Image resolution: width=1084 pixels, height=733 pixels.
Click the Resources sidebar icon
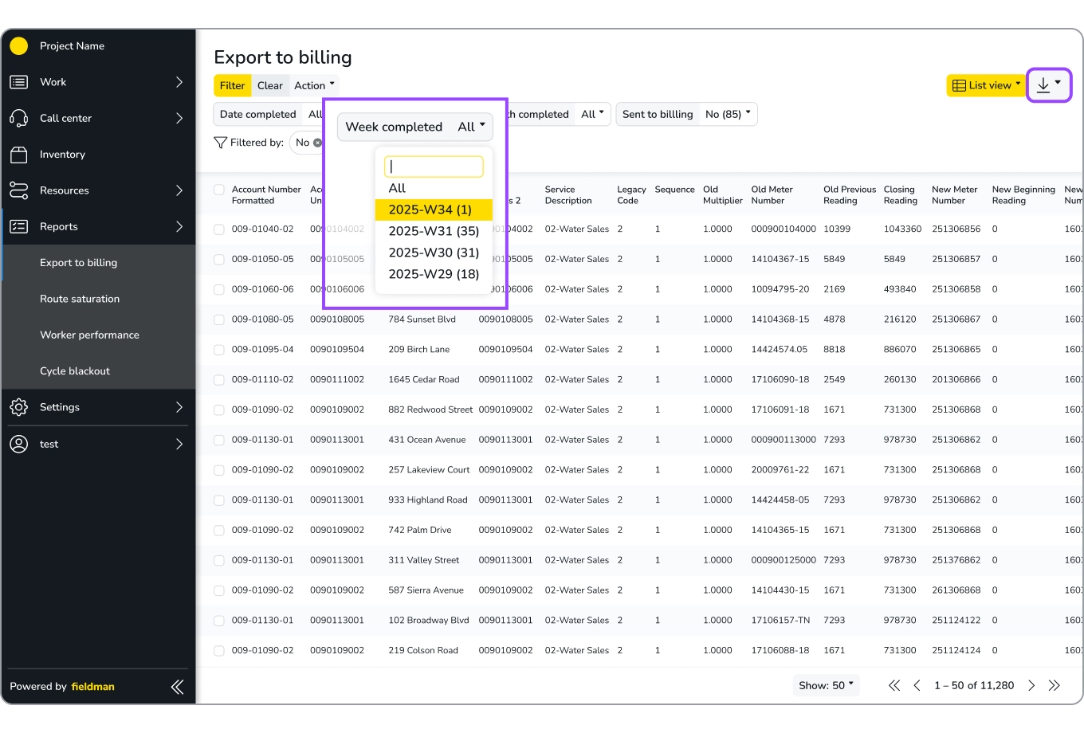coord(19,190)
